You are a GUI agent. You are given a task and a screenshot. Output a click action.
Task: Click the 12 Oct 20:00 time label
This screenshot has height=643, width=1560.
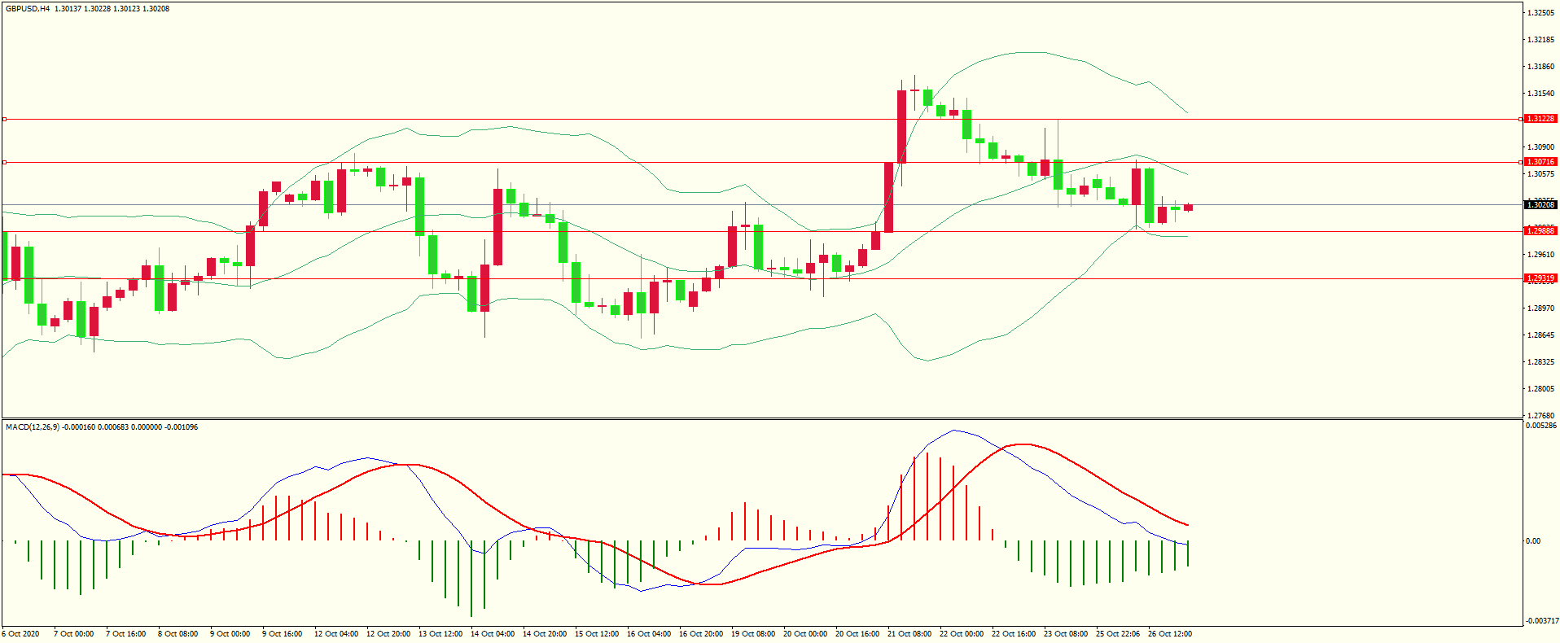point(388,634)
